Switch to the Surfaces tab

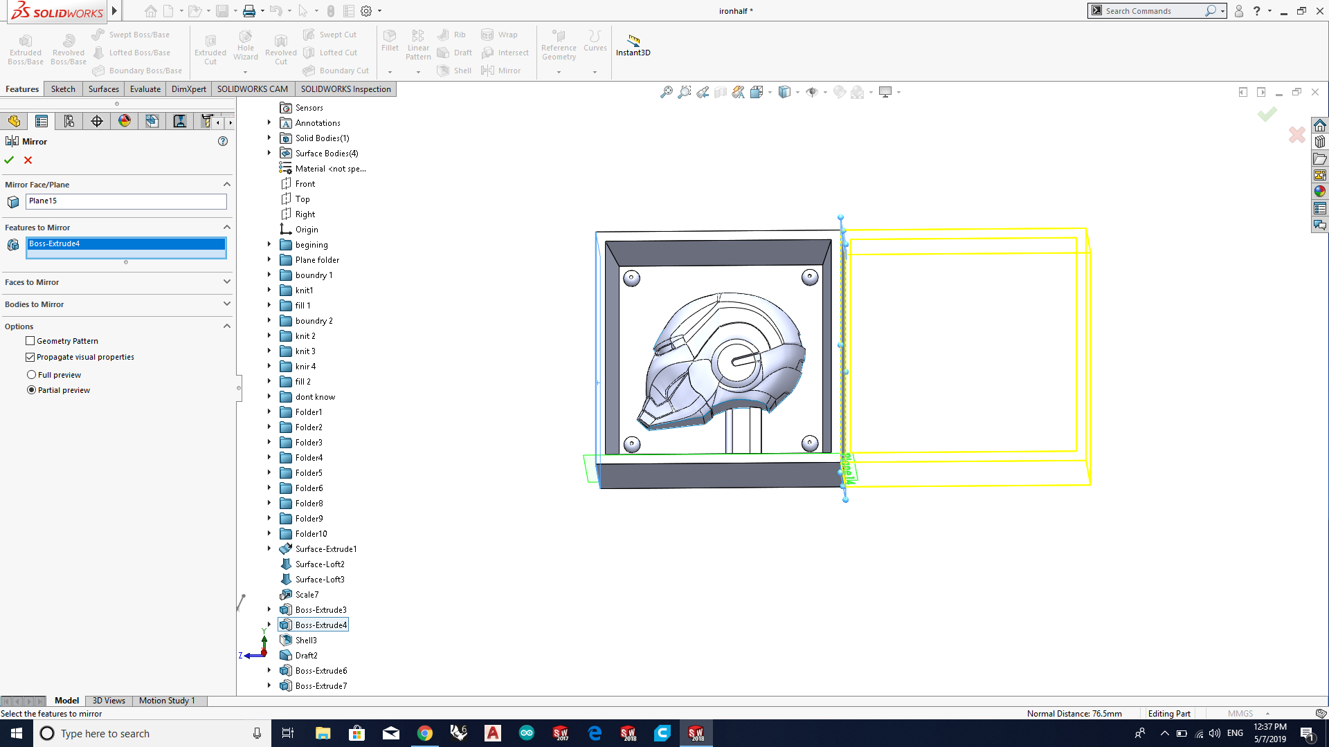coord(103,89)
